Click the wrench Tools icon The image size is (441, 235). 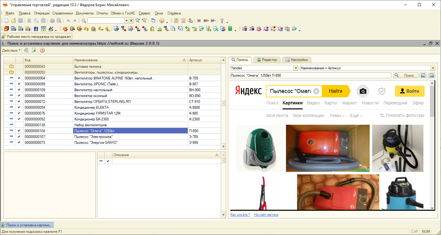click(222, 21)
